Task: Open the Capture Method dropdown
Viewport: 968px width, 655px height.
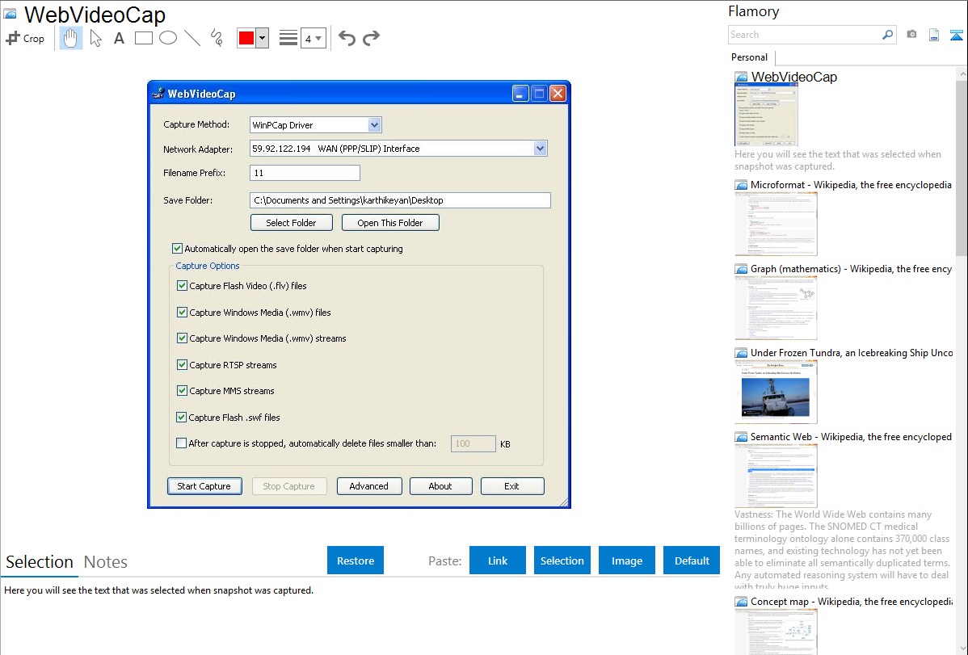Action: pyautogui.click(x=374, y=125)
